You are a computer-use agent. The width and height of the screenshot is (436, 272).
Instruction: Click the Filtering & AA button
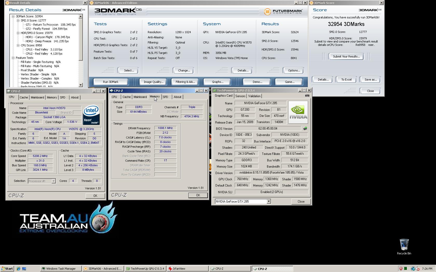click(185, 82)
